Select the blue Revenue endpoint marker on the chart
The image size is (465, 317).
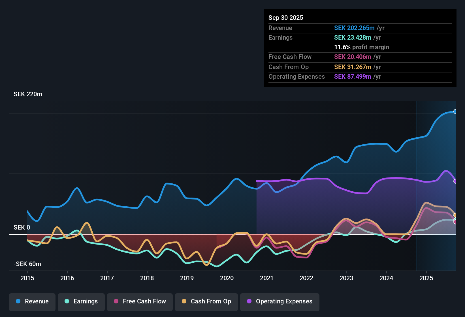click(455, 112)
